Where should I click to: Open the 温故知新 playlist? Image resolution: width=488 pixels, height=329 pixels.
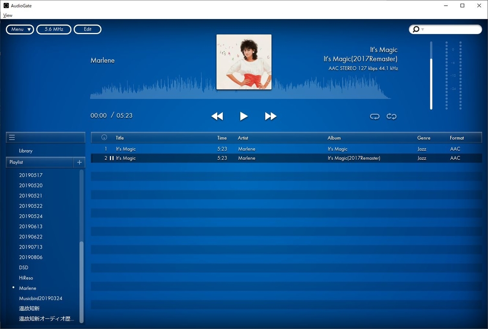pos(29,309)
